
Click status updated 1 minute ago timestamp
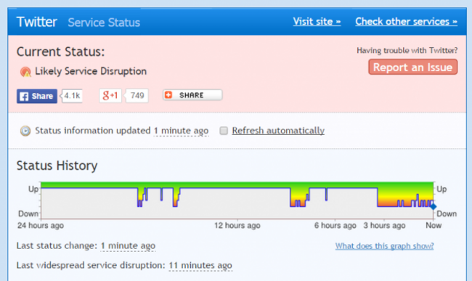point(182,131)
